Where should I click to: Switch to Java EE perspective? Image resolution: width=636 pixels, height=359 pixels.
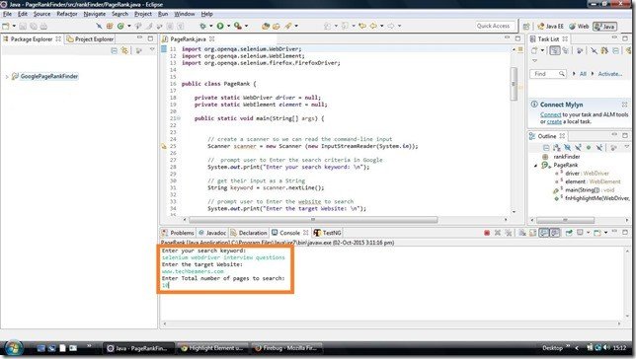point(550,27)
